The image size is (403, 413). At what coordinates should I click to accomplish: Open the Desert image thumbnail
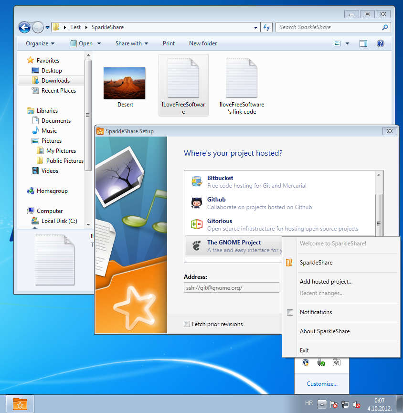[x=125, y=83]
